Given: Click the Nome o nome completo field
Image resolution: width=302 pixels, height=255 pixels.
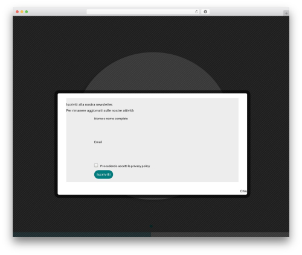Looking at the screenshot, I should coord(152,128).
